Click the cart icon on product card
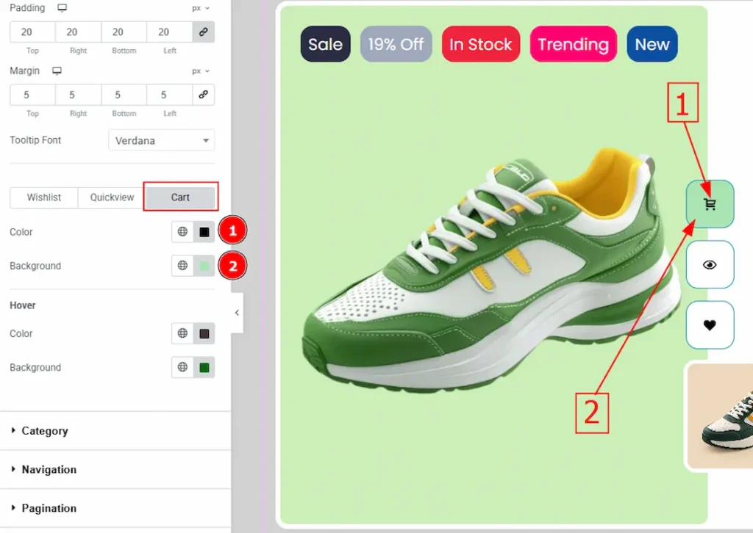The height and width of the screenshot is (533, 753). tap(710, 204)
